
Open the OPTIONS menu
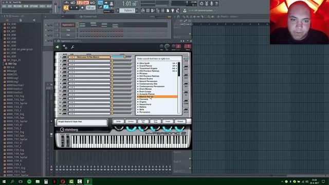(x=34, y=6)
